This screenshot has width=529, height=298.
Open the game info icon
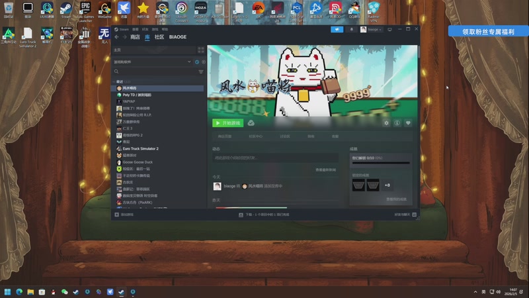(x=397, y=123)
